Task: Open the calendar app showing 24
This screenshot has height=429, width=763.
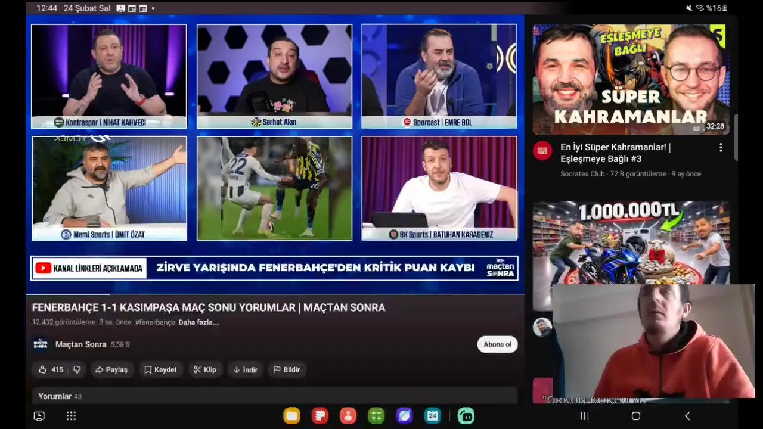Action: coord(432,416)
